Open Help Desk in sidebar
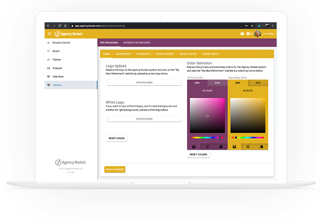 (71, 76)
